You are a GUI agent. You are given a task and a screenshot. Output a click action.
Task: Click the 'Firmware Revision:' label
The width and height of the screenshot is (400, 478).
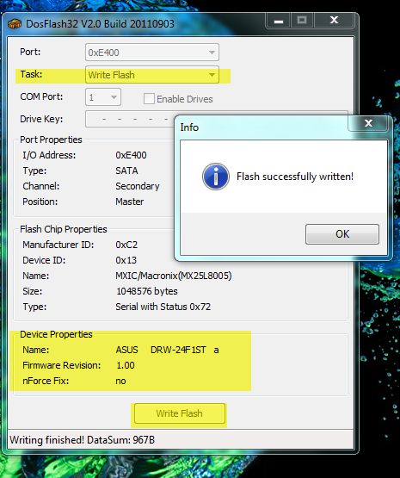pos(61,365)
